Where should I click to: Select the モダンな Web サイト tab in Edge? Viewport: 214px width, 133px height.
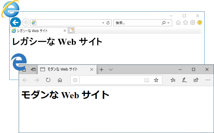(67, 69)
